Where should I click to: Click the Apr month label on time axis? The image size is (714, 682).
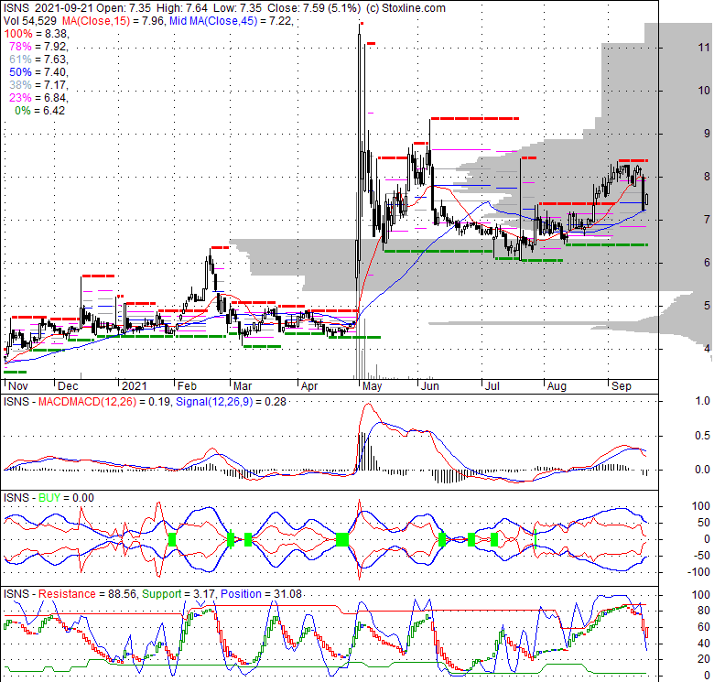(x=309, y=386)
